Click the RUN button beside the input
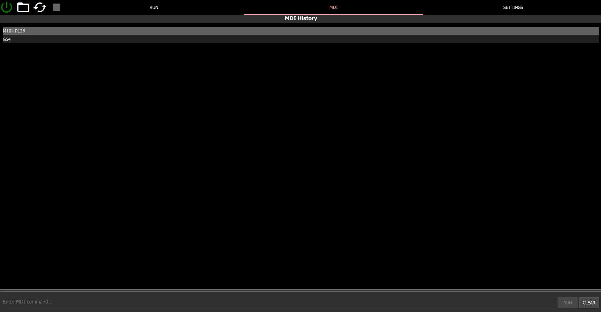 click(x=568, y=303)
